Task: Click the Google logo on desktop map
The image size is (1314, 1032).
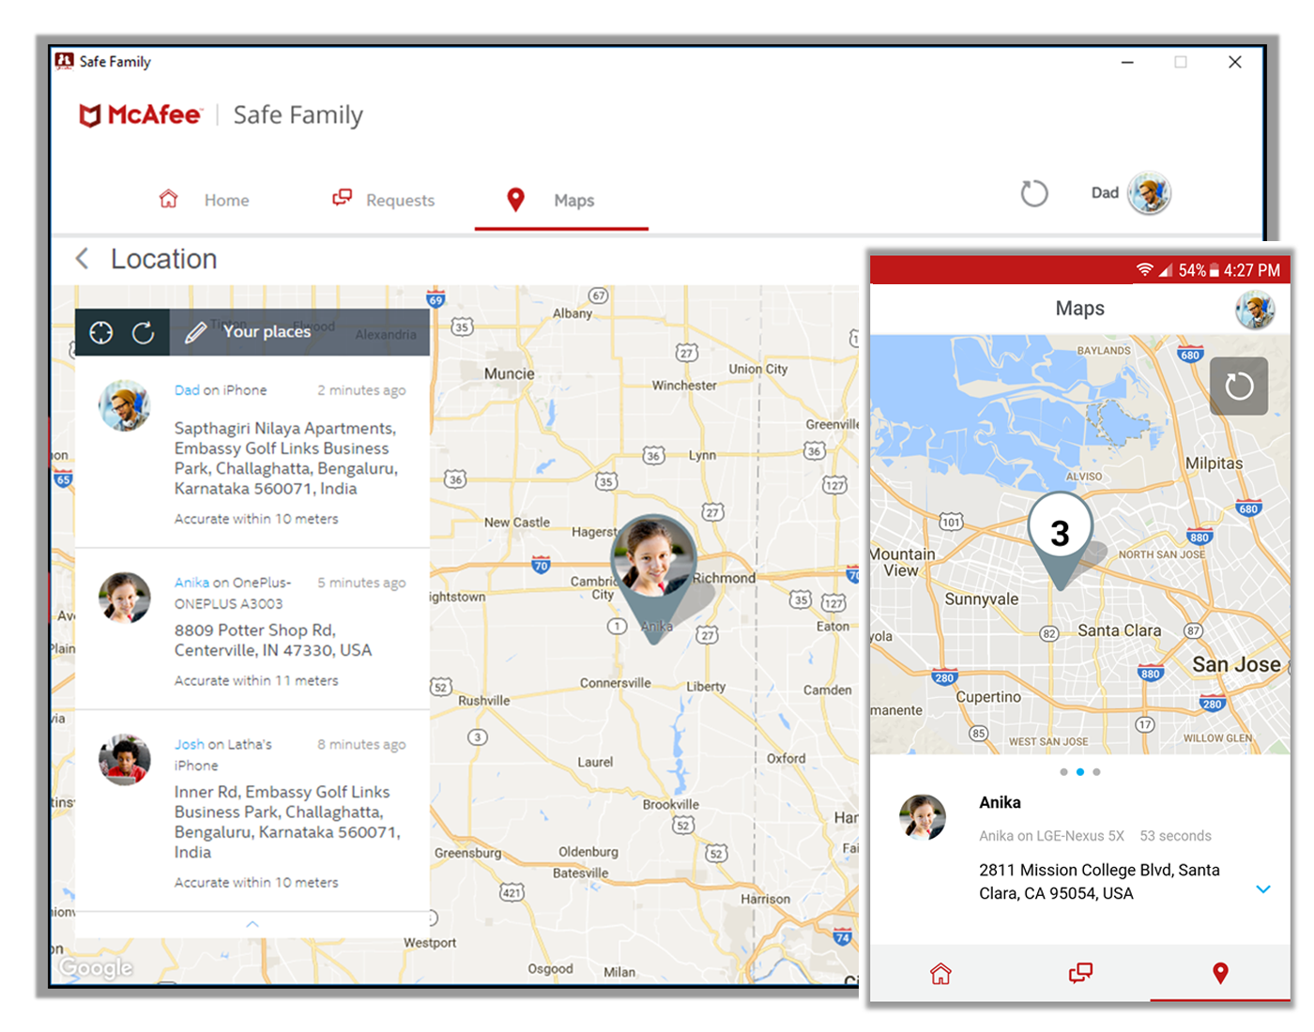Action: pos(96,967)
